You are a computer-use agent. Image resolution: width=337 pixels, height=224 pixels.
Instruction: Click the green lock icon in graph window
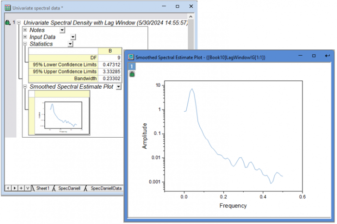[x=132, y=74]
